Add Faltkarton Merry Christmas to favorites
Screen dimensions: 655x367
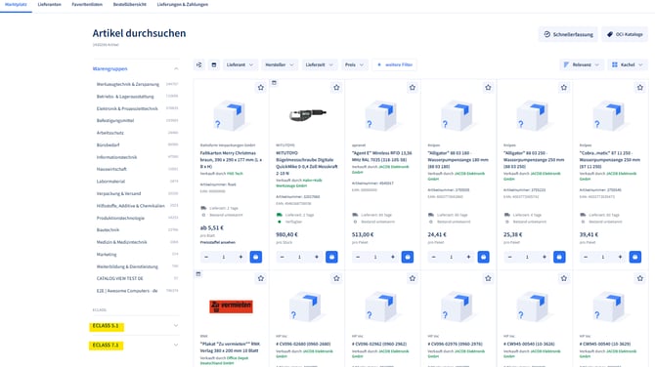tap(261, 88)
